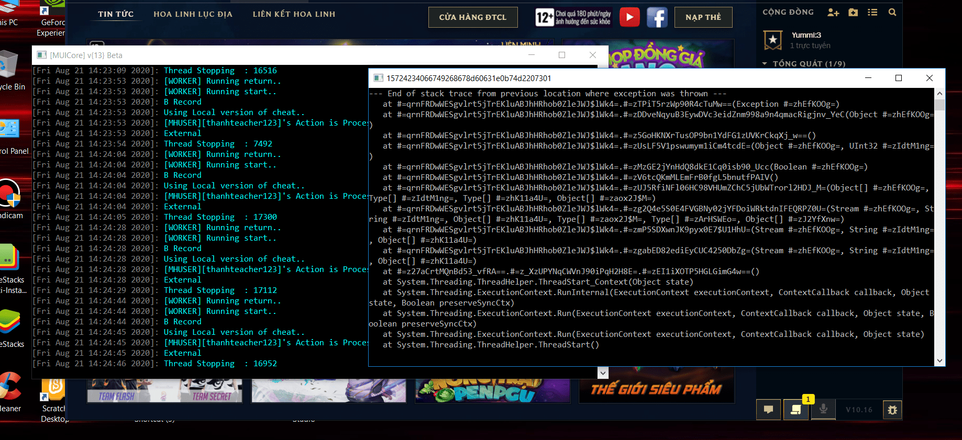962x440 pixels.
Task: Open the Team Flash vs Team Secret thumbnail
Action: click(164, 391)
